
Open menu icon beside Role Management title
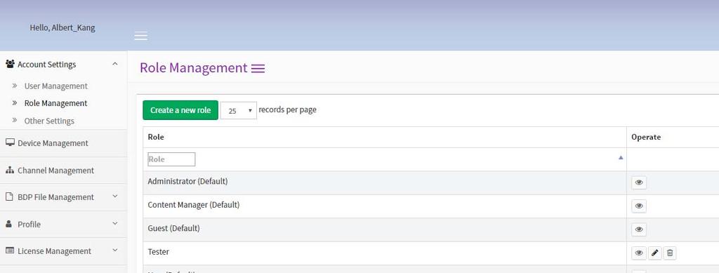258,69
